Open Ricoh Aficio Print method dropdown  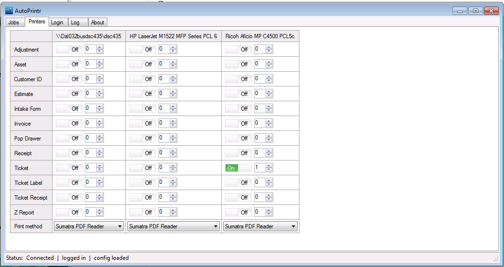(x=260, y=226)
